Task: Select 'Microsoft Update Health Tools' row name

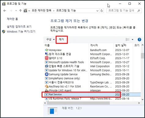Action: click(x=66, y=62)
